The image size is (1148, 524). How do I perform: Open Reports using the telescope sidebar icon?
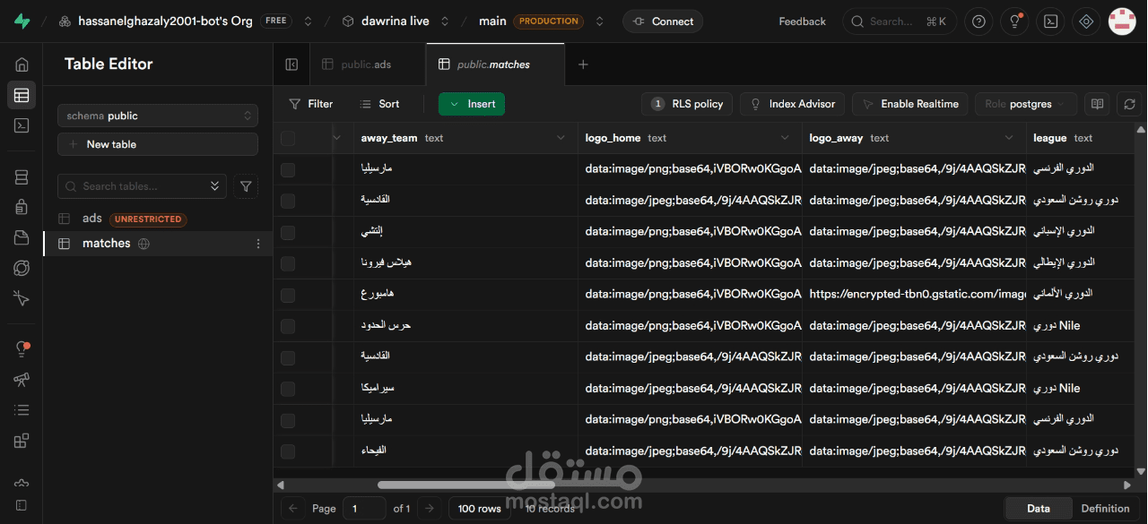[x=22, y=379]
